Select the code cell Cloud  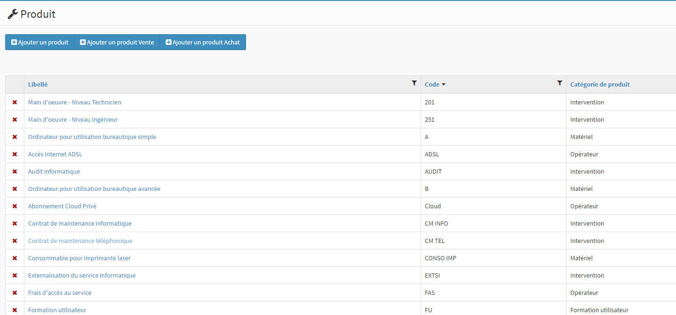pyautogui.click(x=493, y=206)
